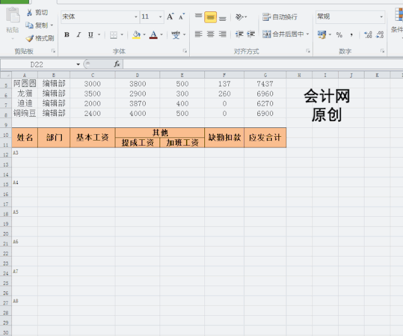Click increase indent icon
Viewport: 403px width, 336px height.
[x=251, y=34]
